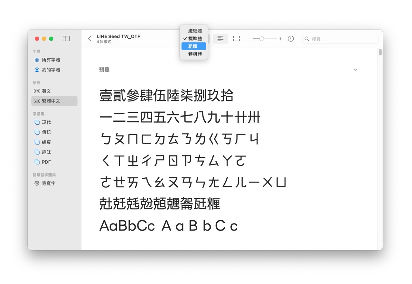The width and height of the screenshot is (412, 284).
Task: Toggle the sidebar panel icon
Action: pos(66,39)
